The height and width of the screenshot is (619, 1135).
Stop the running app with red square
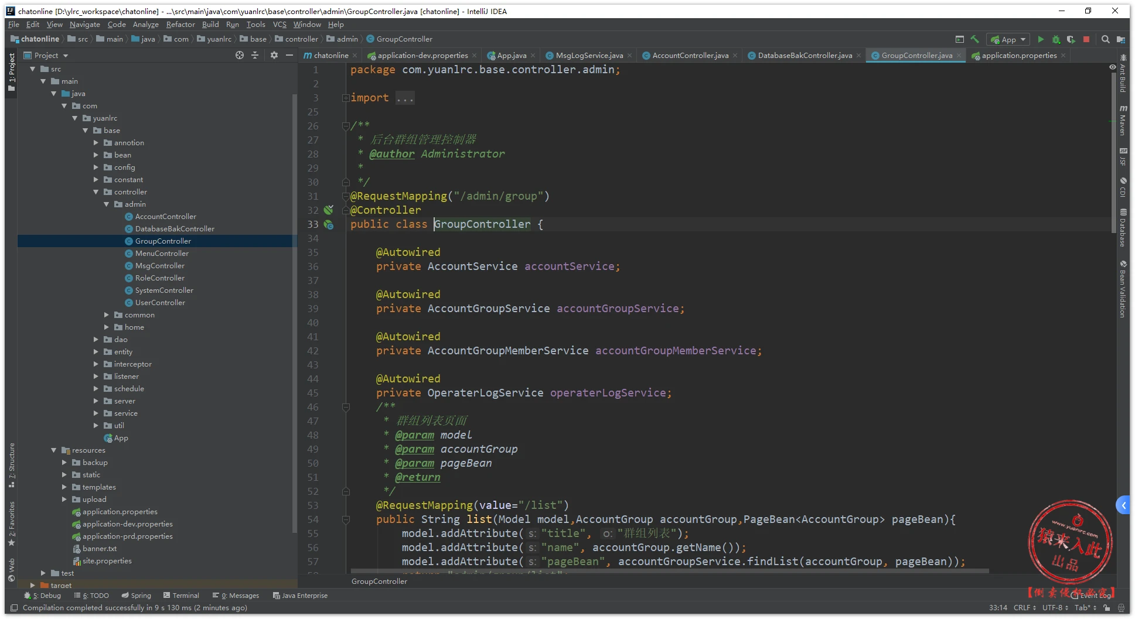click(x=1086, y=39)
